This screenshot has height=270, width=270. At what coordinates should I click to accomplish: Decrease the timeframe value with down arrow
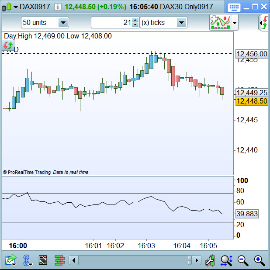135,25
